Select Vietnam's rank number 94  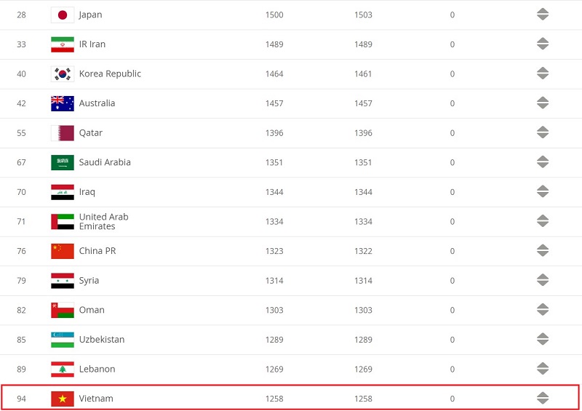[22, 399]
